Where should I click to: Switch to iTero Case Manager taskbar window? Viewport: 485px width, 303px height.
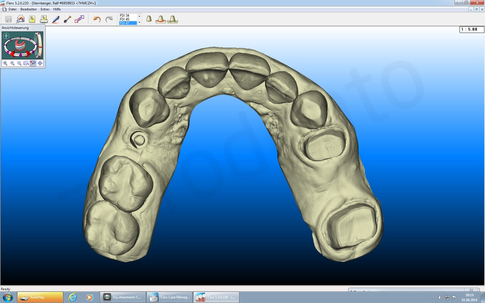[169, 297]
